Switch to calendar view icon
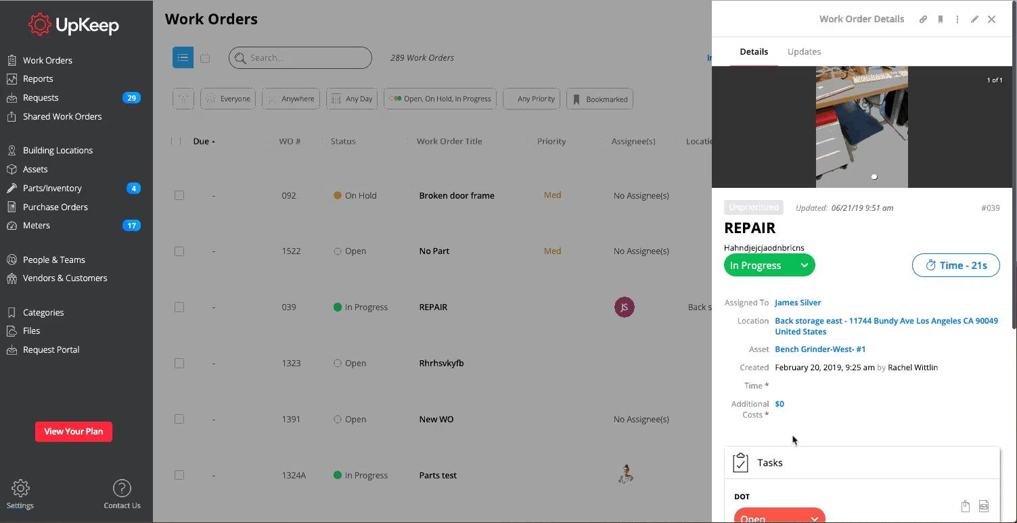Viewport: 1017px width, 523px height. pos(205,58)
